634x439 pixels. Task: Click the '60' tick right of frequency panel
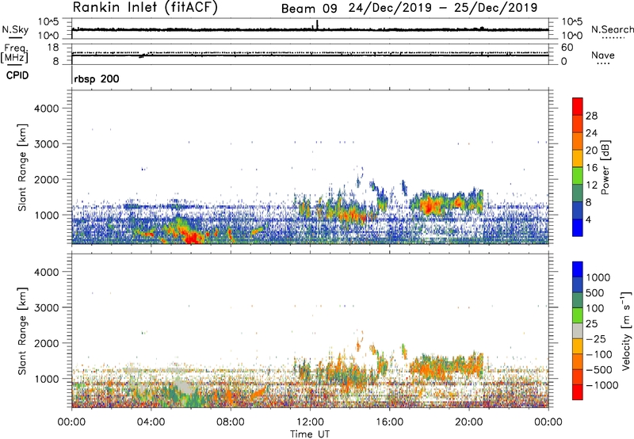(567, 48)
